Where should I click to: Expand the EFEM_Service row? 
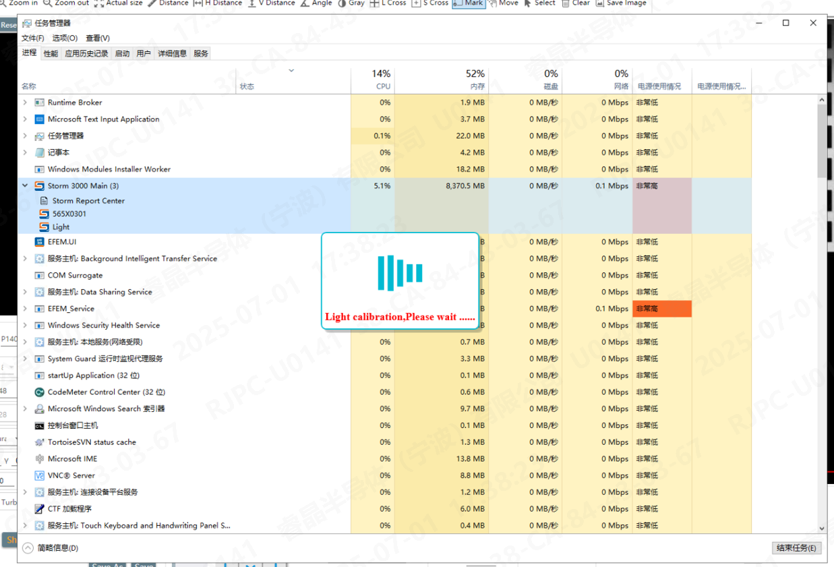(x=25, y=309)
